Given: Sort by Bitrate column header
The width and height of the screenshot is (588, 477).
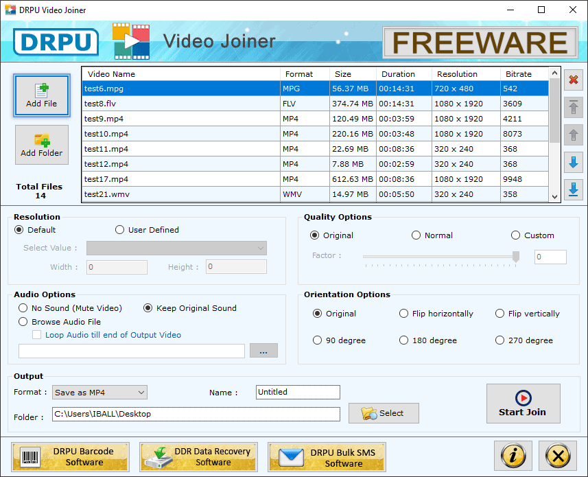Looking at the screenshot, I should pyautogui.click(x=525, y=74).
